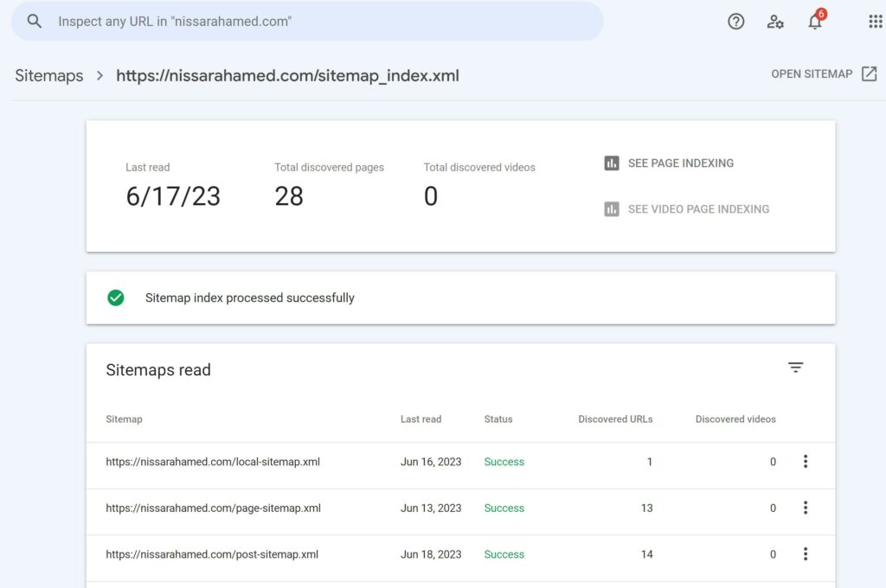Select the local-sitemap.xml URL in table
This screenshot has height=588, width=886.
click(x=212, y=462)
